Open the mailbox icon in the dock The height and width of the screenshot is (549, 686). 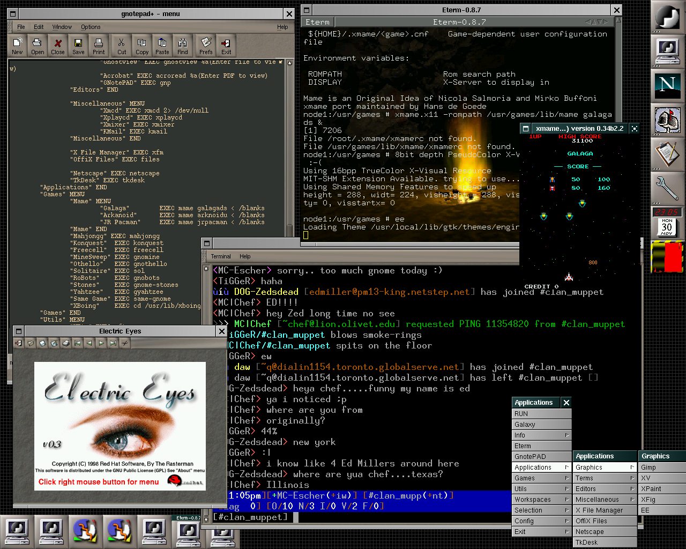coord(668,120)
